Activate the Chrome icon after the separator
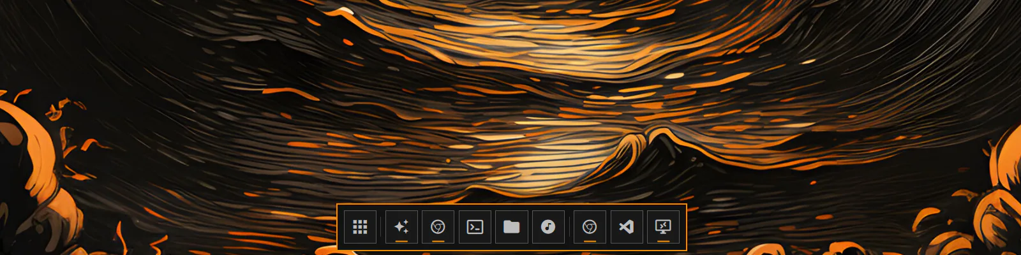 point(590,227)
